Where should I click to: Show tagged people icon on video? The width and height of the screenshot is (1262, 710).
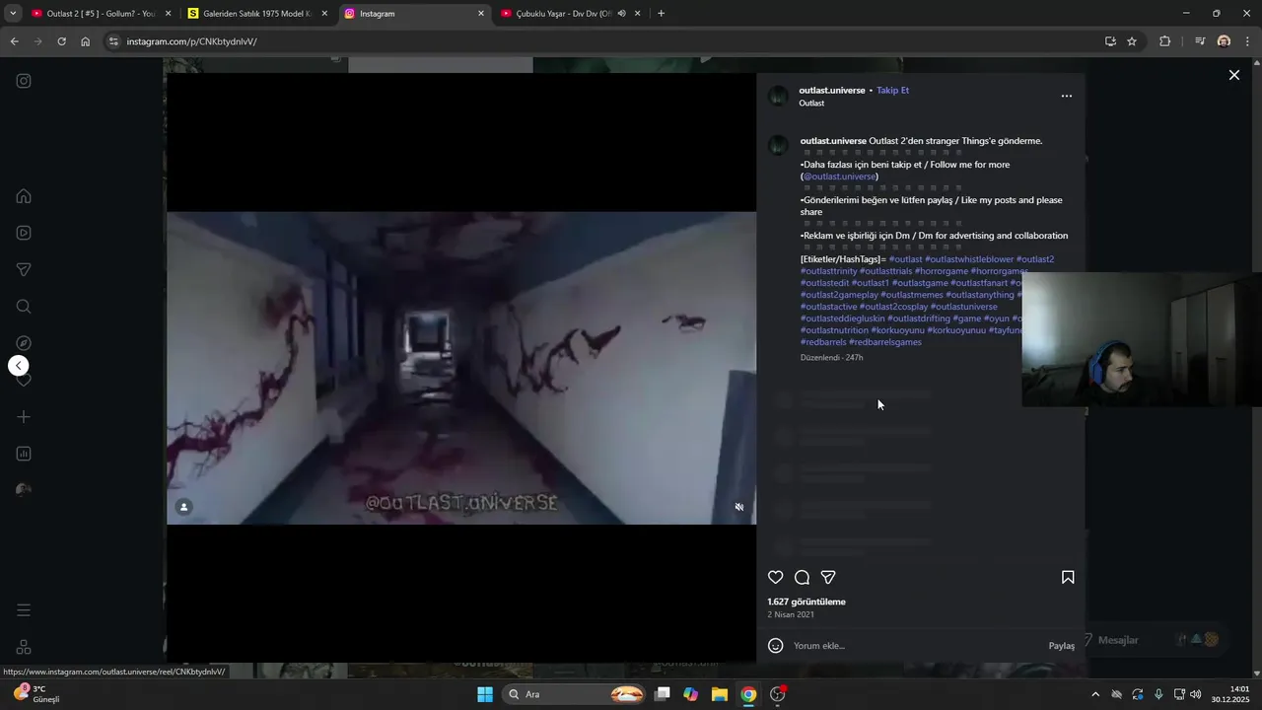click(183, 507)
